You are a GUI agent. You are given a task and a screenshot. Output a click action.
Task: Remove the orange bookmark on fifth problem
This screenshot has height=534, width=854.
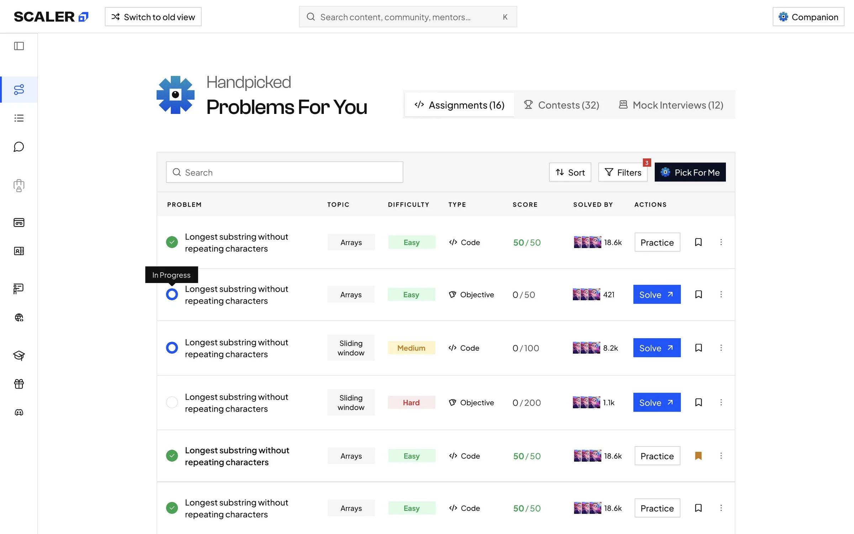point(698,456)
